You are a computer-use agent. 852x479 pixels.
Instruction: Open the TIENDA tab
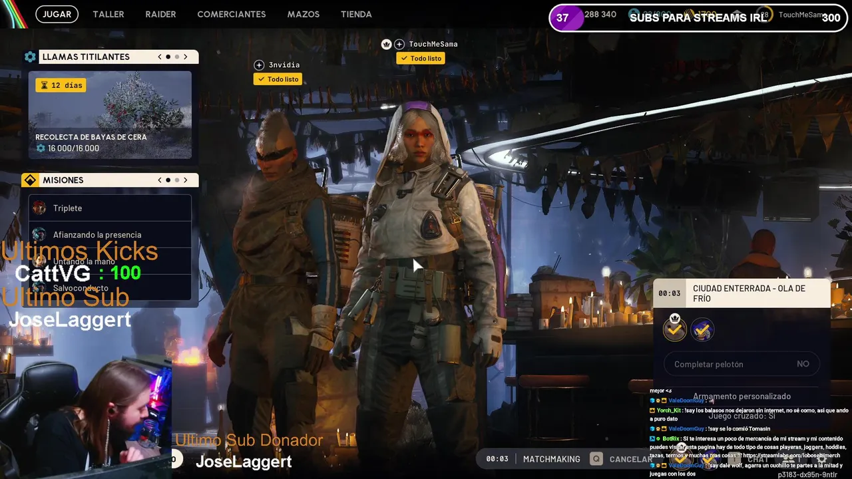tap(356, 14)
